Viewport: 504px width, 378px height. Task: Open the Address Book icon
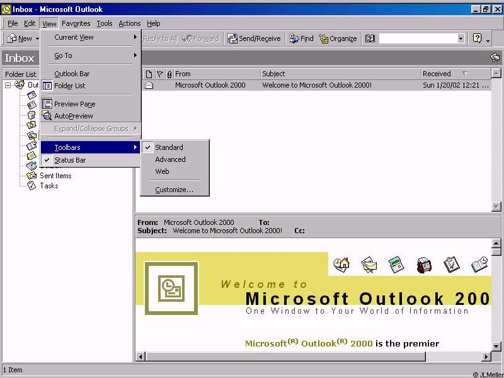click(x=370, y=38)
